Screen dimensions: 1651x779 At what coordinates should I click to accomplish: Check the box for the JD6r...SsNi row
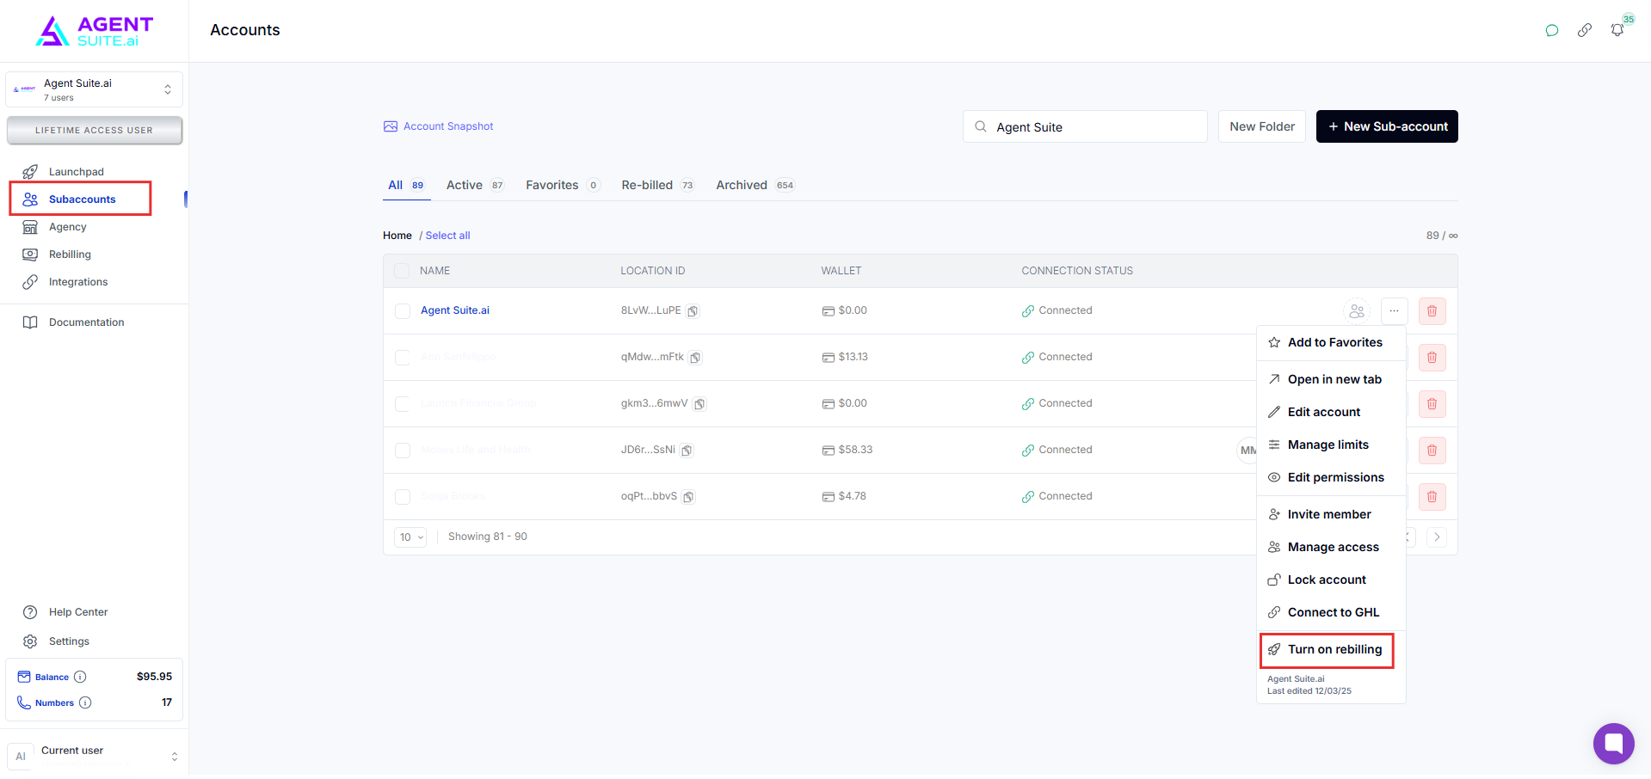point(402,451)
